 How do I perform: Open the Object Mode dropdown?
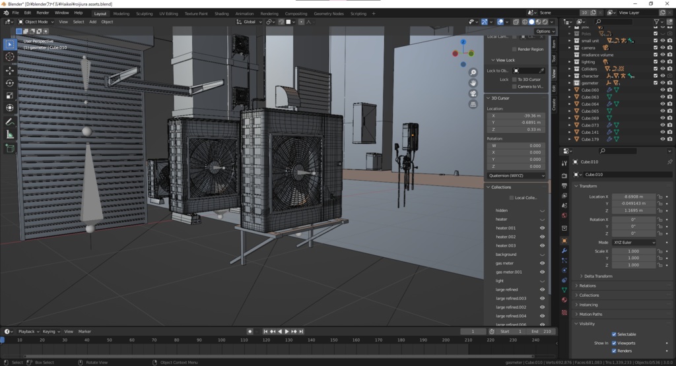(36, 22)
